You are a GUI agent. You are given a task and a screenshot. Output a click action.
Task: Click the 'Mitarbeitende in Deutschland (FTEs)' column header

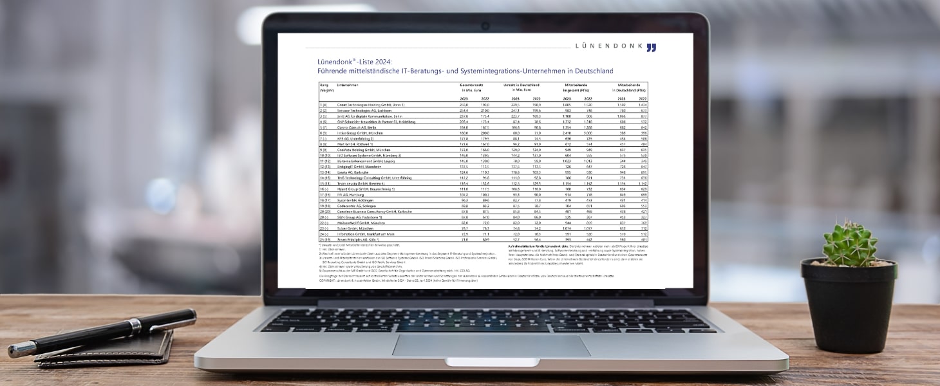630,87
